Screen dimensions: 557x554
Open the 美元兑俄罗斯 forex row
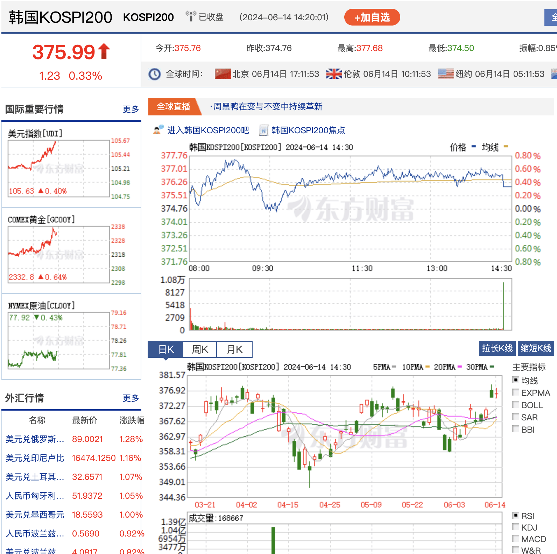tap(73, 439)
